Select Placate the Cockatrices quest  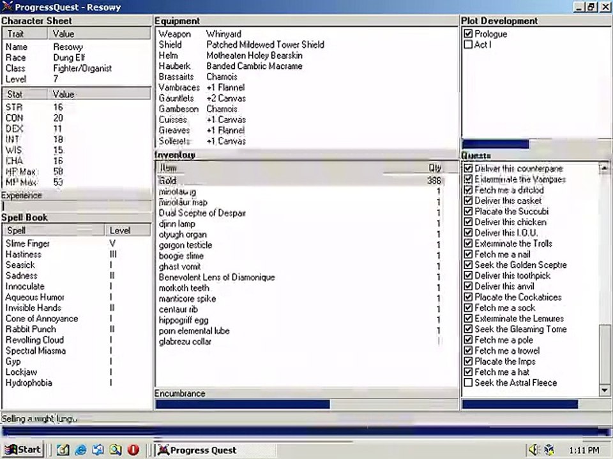pos(518,297)
